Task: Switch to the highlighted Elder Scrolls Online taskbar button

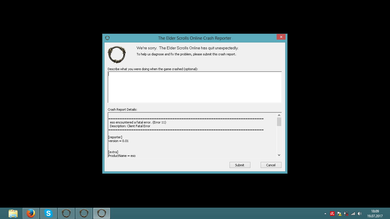Action: click(x=102, y=213)
